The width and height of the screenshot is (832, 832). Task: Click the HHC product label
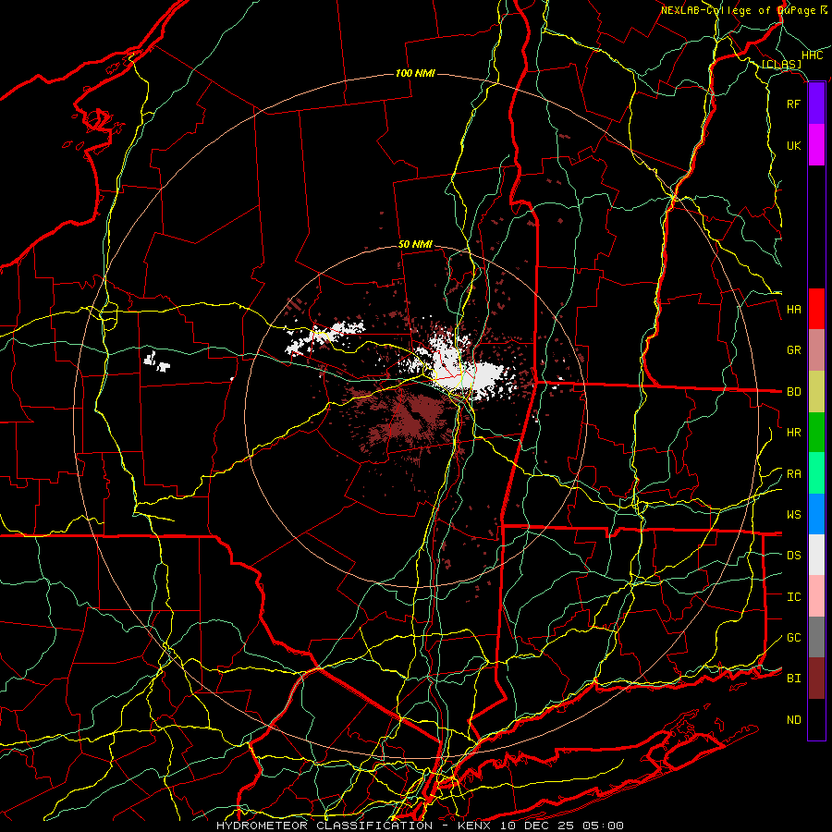tap(812, 55)
